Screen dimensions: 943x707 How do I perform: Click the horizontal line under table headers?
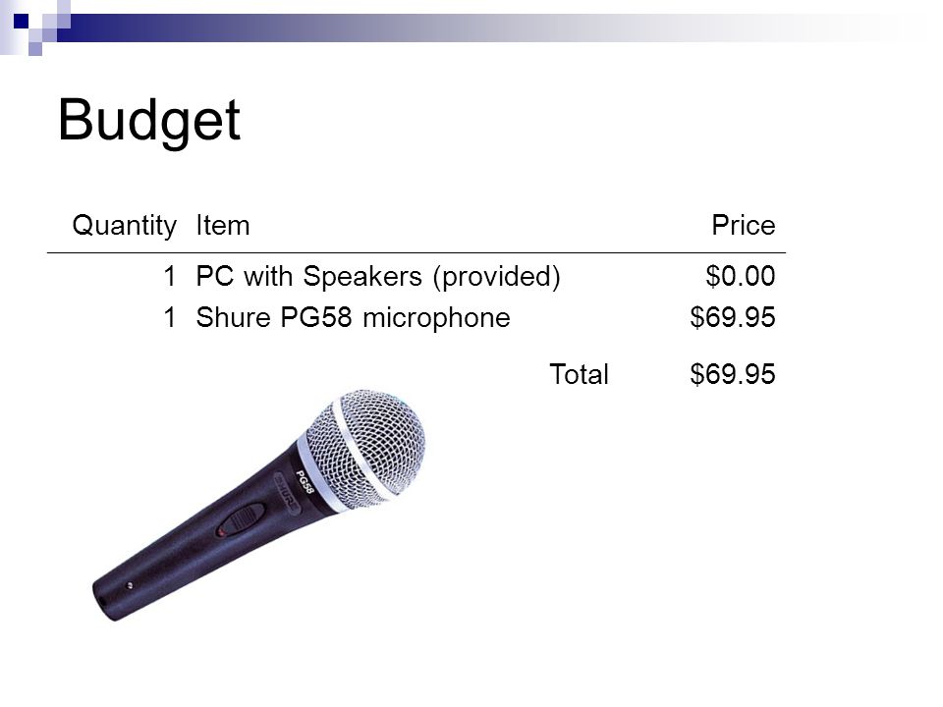tap(416, 253)
